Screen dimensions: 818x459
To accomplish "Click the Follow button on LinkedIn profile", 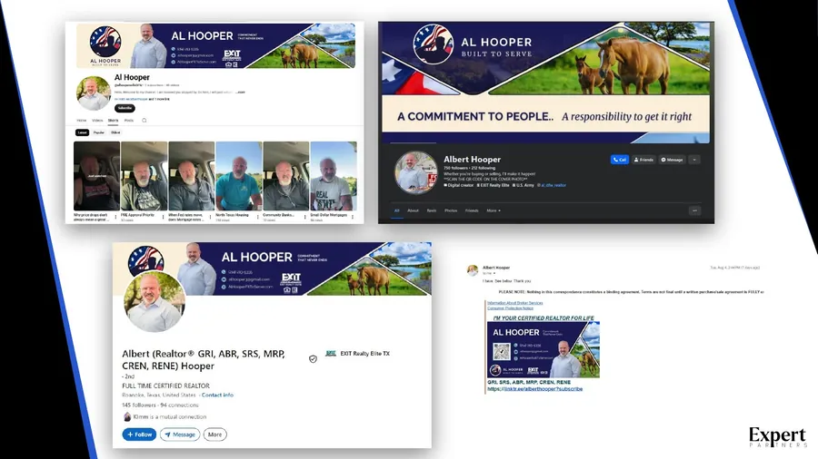I will [x=139, y=435].
